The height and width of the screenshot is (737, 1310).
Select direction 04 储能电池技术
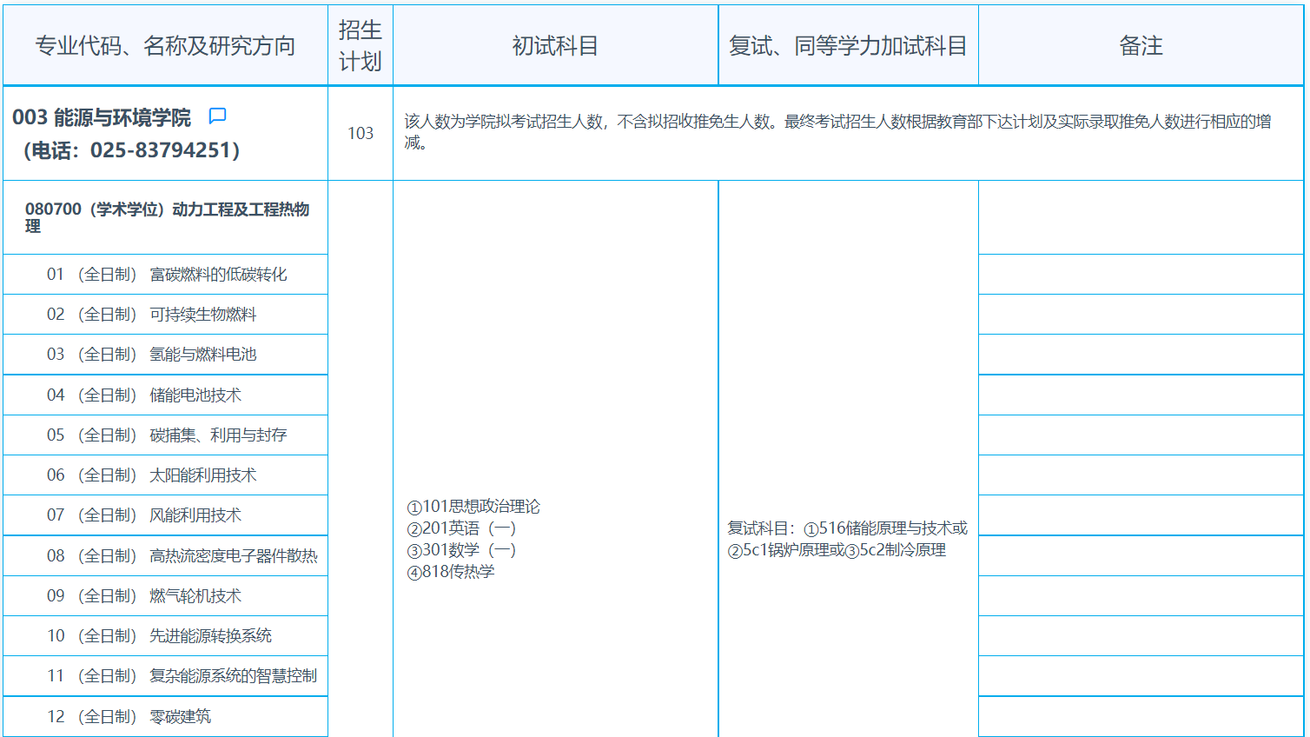tap(166, 395)
